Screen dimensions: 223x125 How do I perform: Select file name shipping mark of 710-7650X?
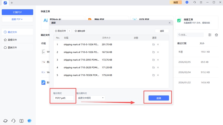coord(81,75)
